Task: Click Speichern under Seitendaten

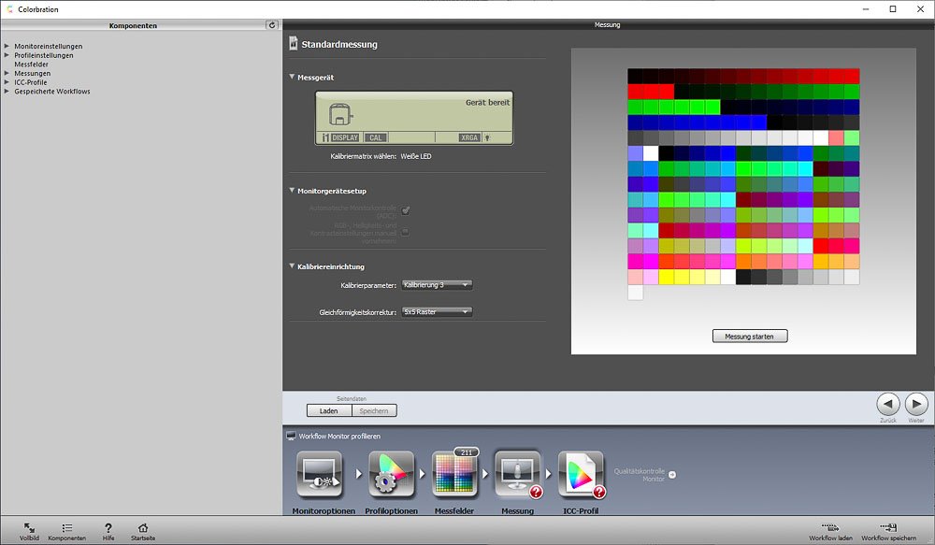Action: pyautogui.click(x=374, y=410)
